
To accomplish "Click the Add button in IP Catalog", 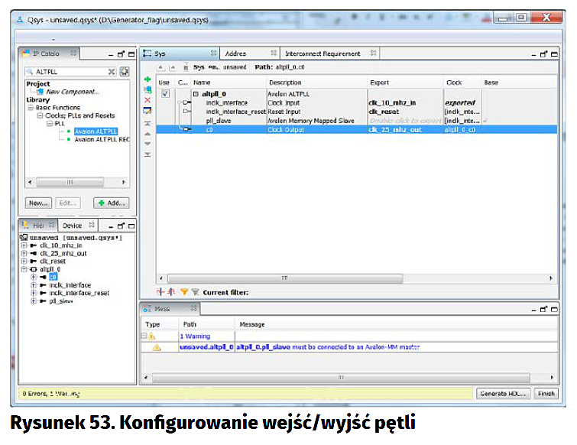I will pos(111,203).
